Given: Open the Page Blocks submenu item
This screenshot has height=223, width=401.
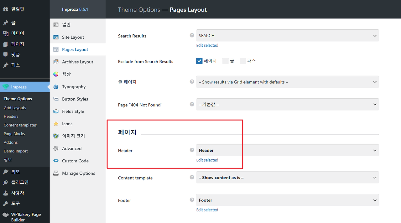Looking at the screenshot, I should click(14, 134).
